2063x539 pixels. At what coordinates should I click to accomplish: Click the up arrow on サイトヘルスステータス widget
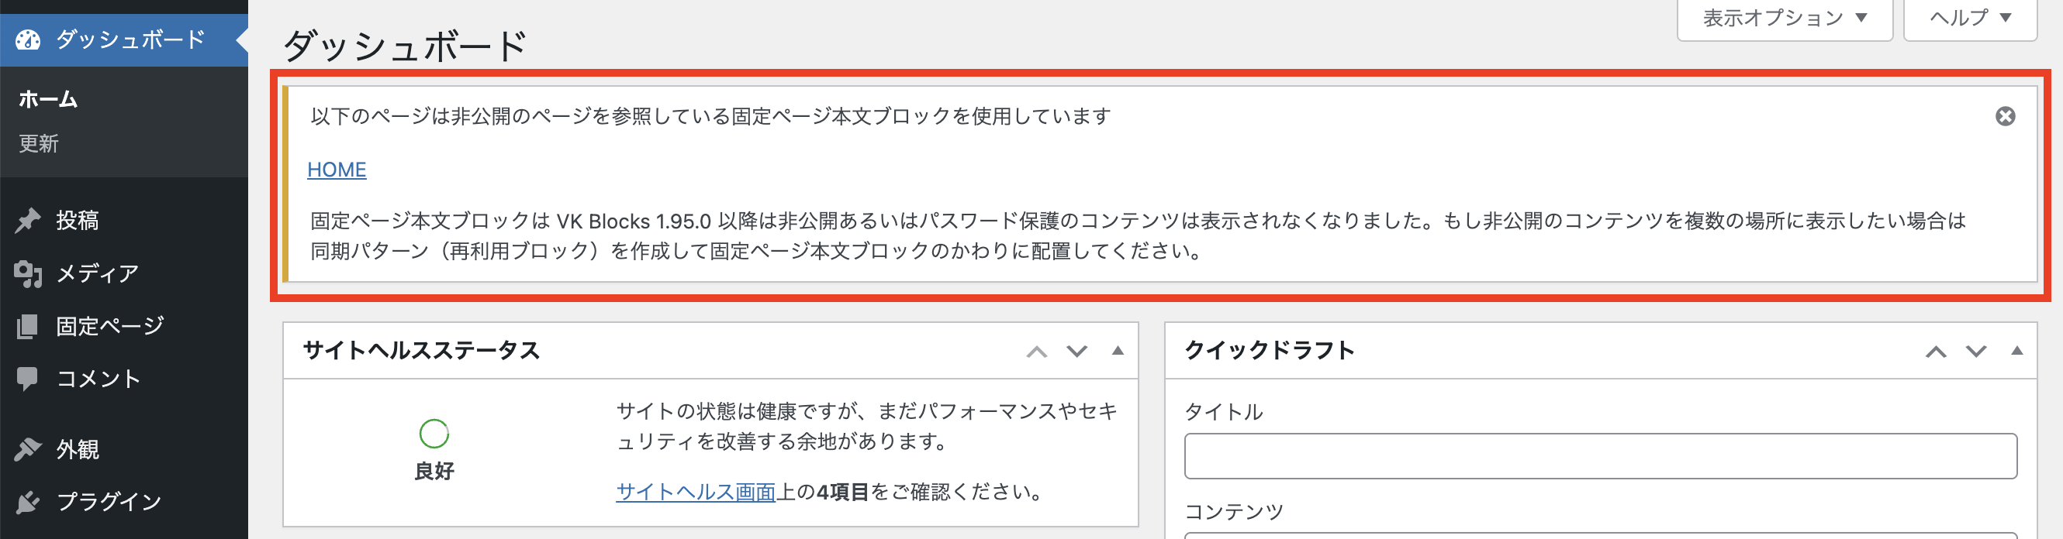click(x=1038, y=352)
